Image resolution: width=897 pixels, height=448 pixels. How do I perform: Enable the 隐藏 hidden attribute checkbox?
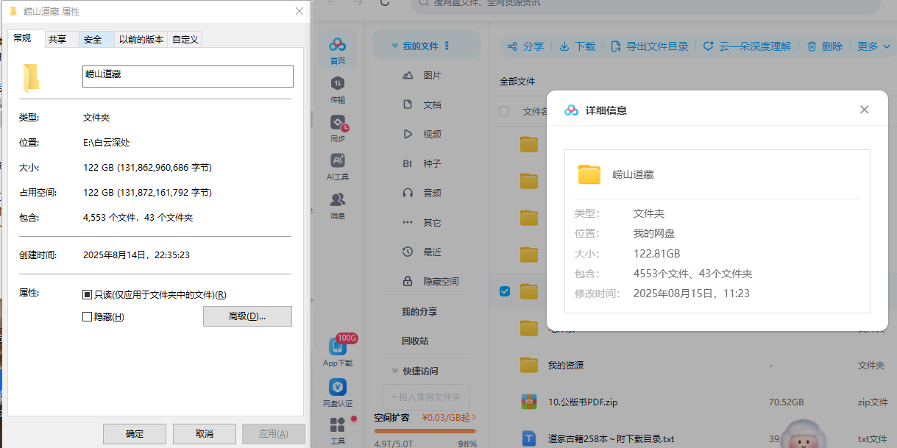coord(88,317)
